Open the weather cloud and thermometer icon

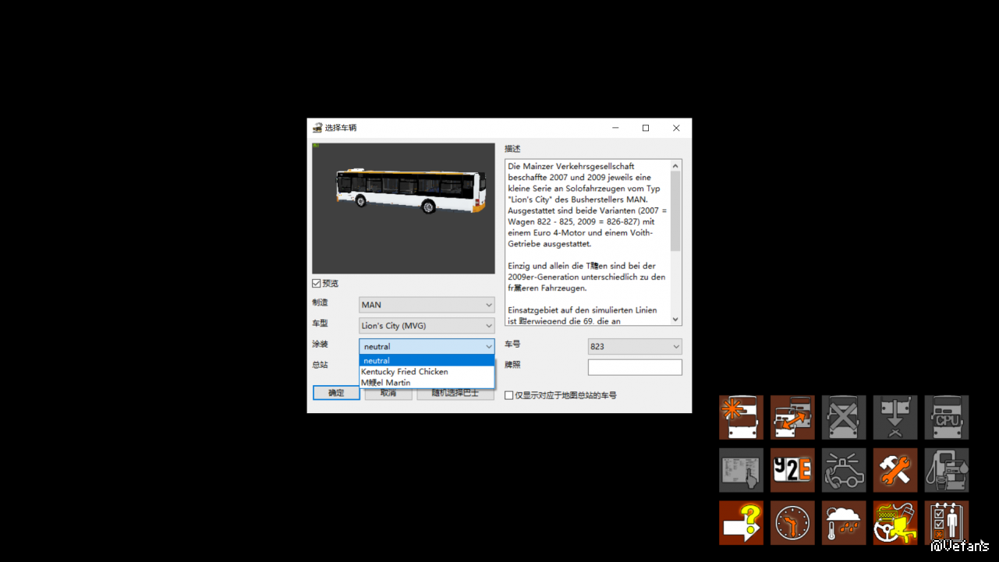(x=844, y=522)
